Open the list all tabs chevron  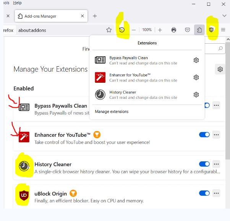[224, 16]
